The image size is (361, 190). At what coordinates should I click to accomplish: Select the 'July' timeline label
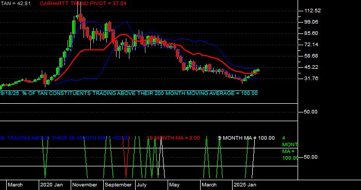pyautogui.click(x=141, y=185)
